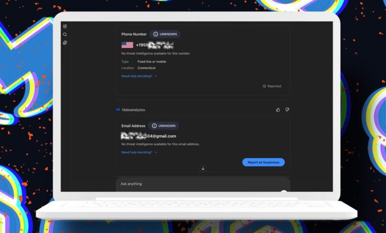Expand "Need help deciding?" under the email address

point(137,152)
